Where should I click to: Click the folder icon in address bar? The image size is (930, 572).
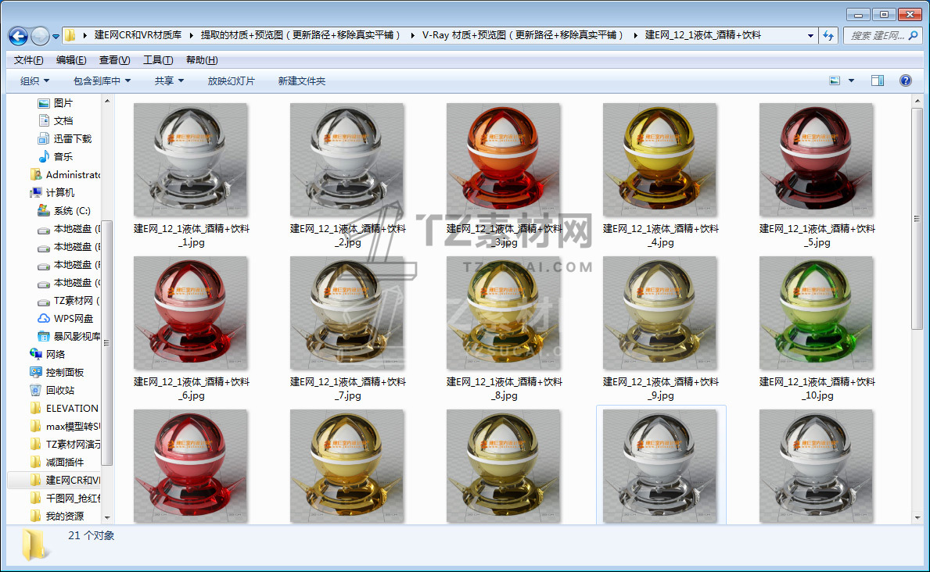click(x=70, y=36)
